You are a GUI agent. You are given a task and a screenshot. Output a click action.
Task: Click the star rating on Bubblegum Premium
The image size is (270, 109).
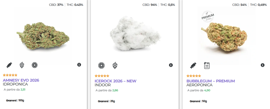(194, 76)
